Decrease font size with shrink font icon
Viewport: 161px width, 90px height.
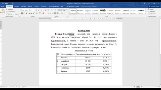pos(38,10)
